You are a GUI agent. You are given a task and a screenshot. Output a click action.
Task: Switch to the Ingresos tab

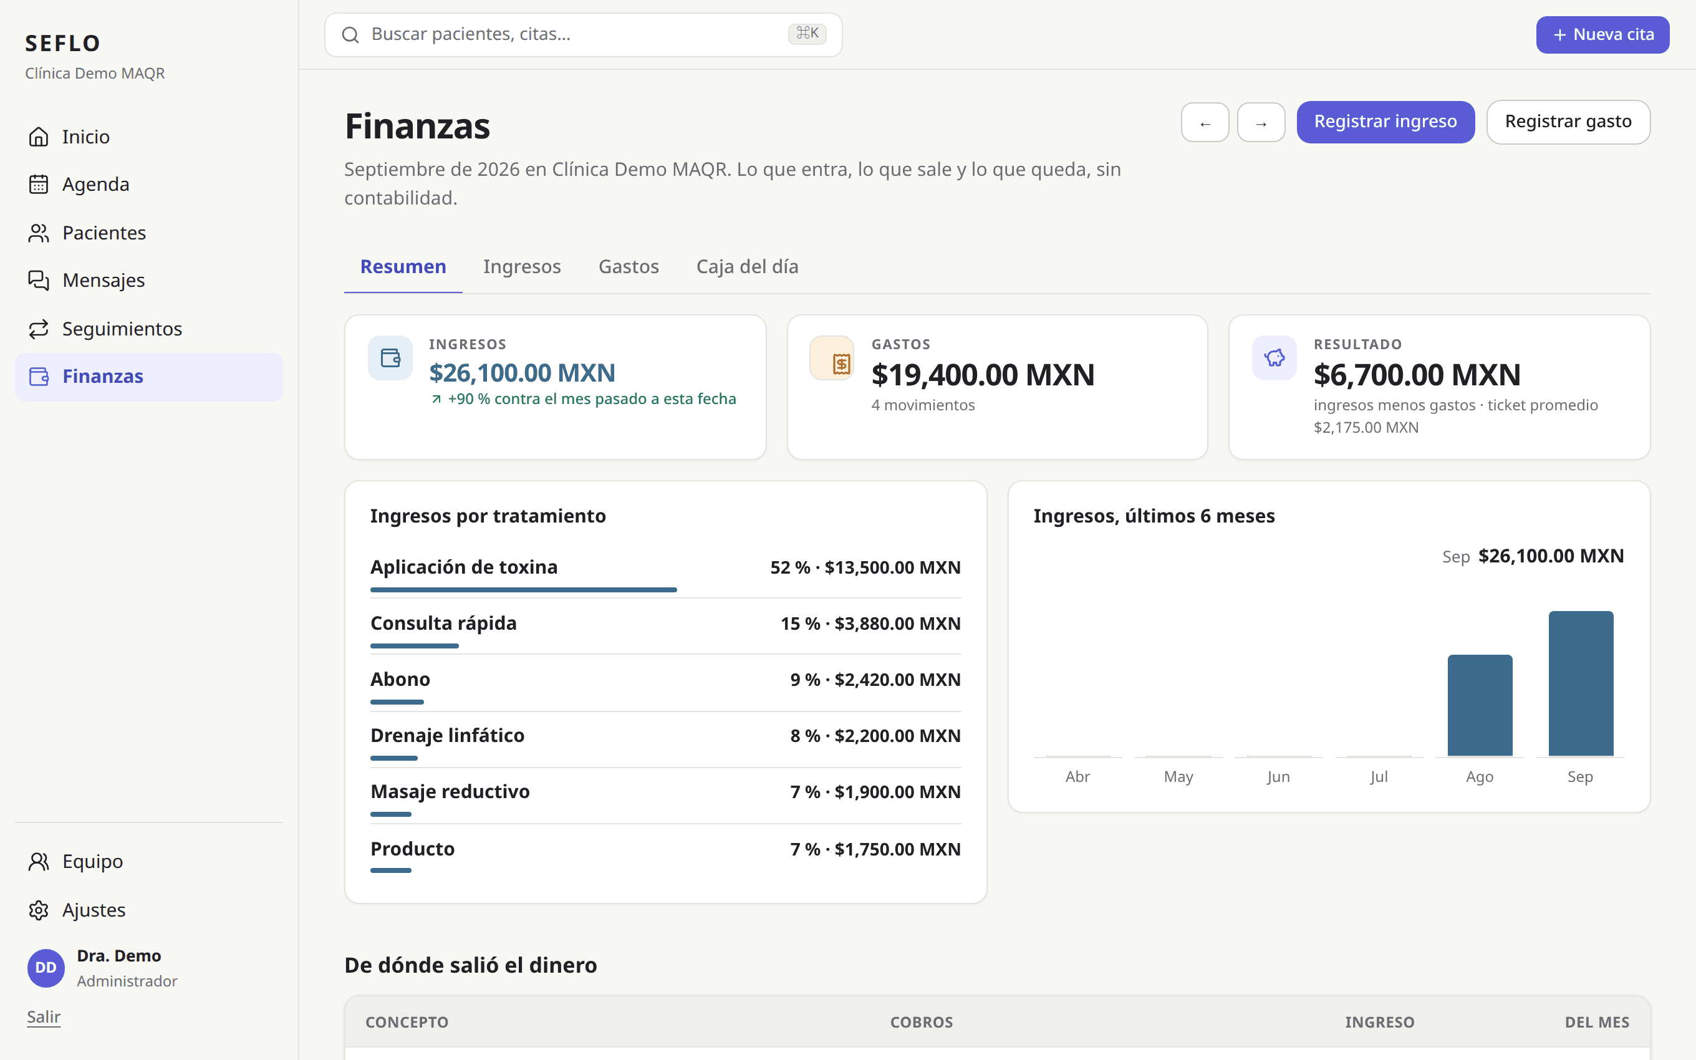tap(522, 267)
